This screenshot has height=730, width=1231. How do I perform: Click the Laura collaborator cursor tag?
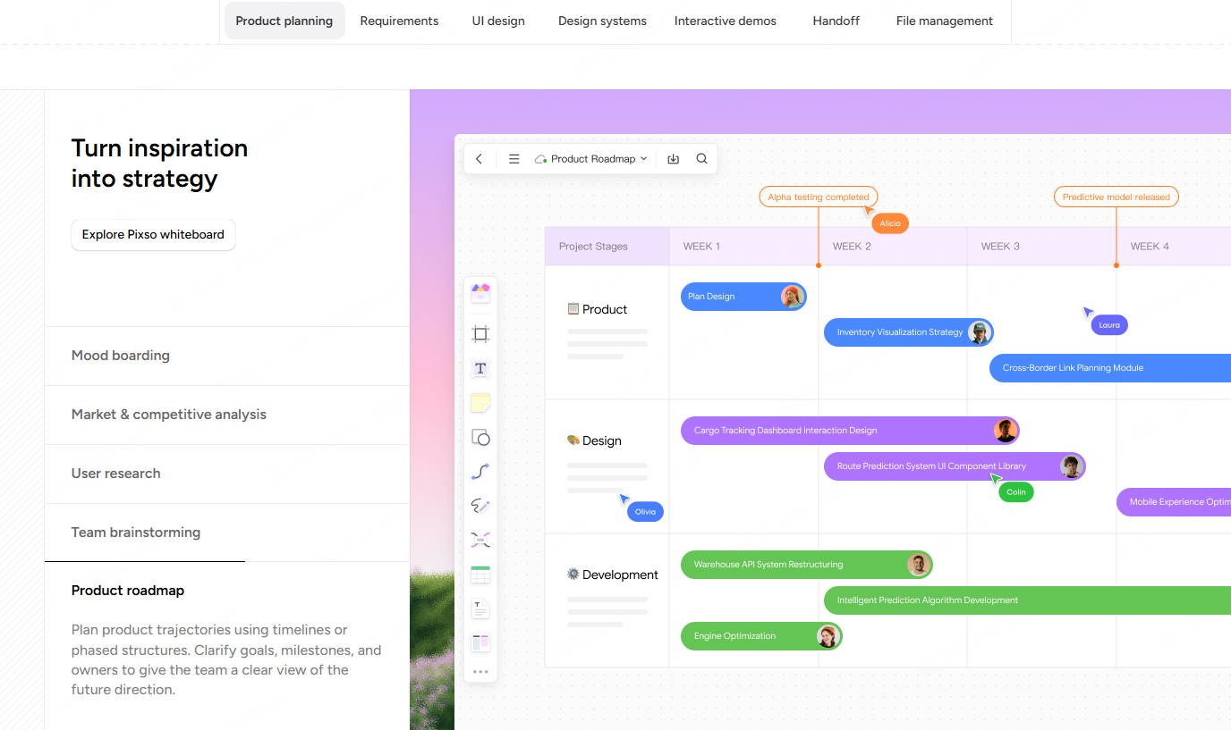[1109, 325]
